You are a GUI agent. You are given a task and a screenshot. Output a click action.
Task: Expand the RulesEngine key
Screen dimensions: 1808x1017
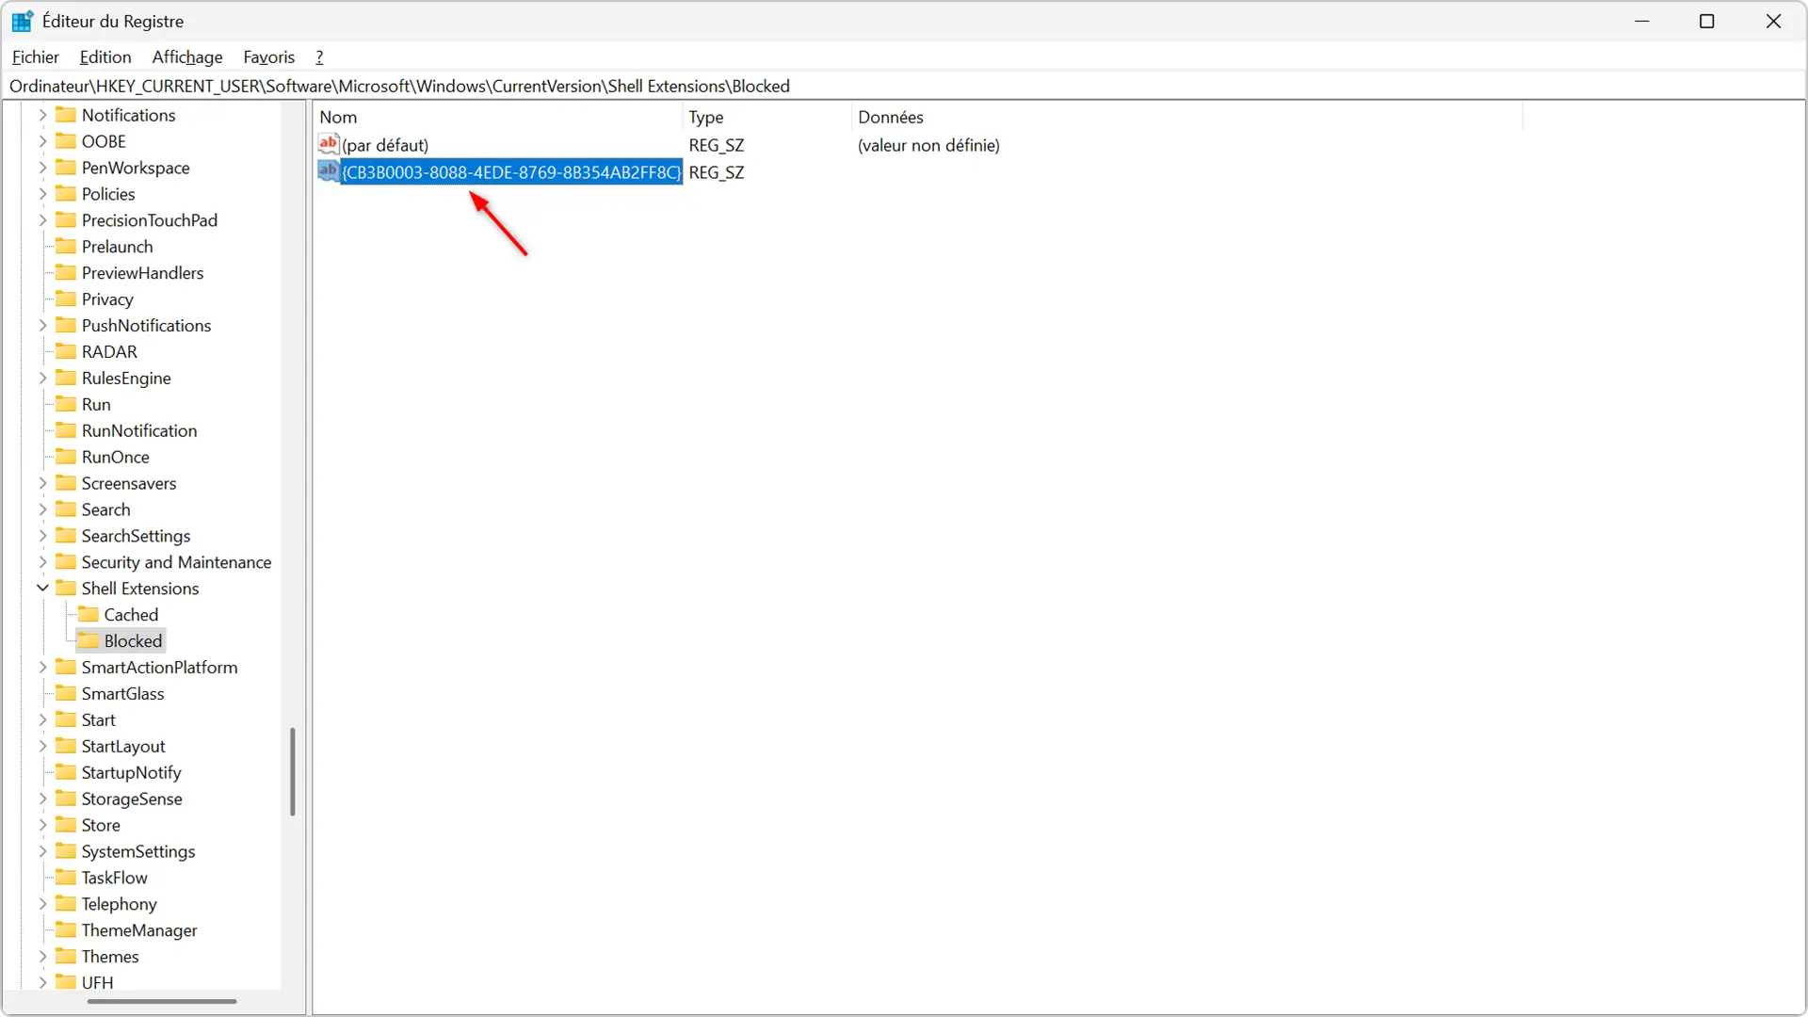click(42, 379)
